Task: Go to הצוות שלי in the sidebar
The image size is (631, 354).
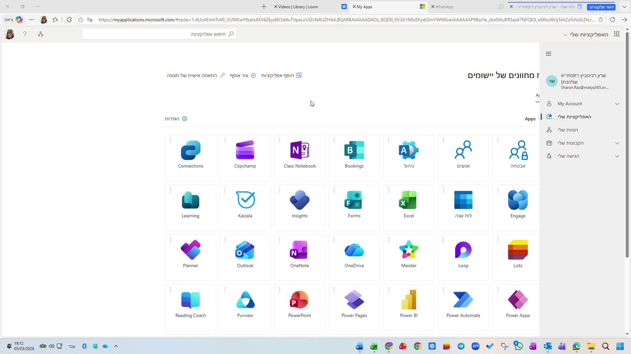Action: 583,130
